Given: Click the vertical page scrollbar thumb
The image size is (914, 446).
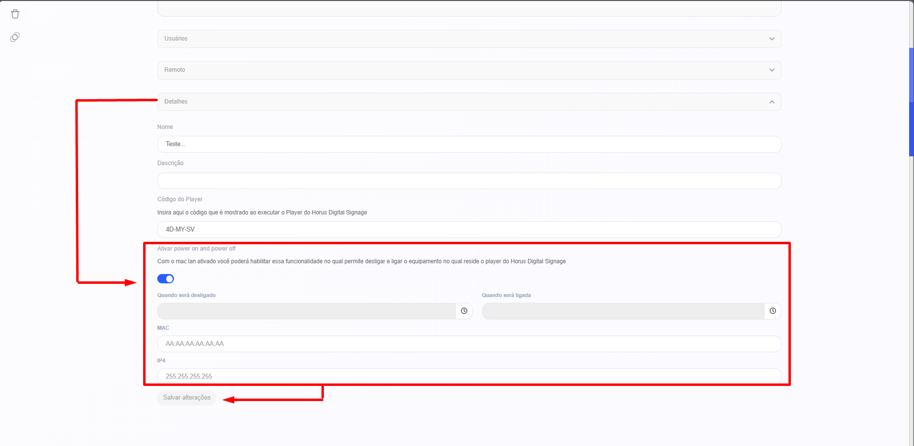Looking at the screenshot, I should 911,102.
